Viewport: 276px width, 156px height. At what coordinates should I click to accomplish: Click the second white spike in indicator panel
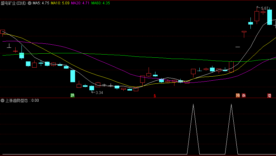click(231, 129)
